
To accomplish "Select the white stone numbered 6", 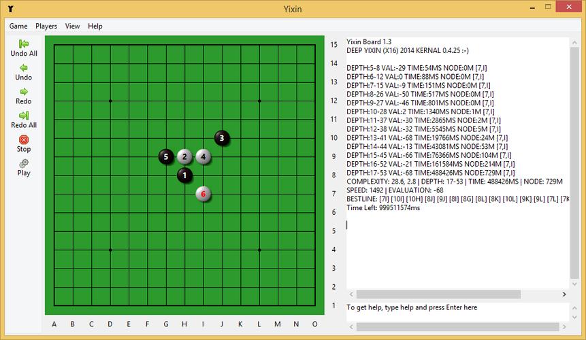I will [203, 194].
